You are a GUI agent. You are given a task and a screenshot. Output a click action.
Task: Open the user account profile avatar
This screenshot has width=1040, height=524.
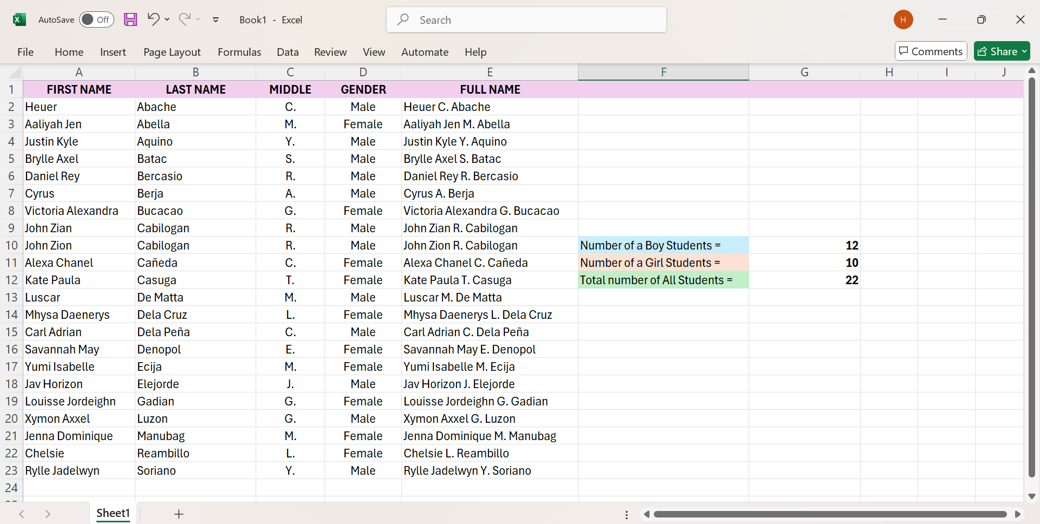pos(903,19)
